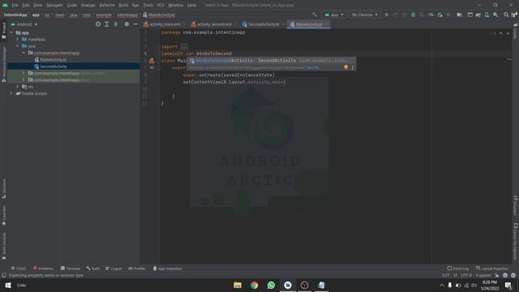The image size is (519, 292).
Task: Open the Terminal tool window
Action: click(71, 268)
